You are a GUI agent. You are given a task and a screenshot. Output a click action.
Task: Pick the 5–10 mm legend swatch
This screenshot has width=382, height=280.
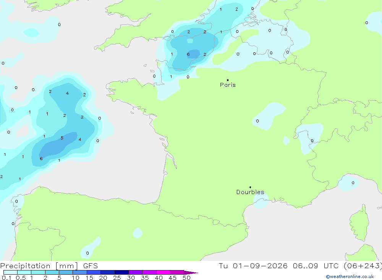(x=66, y=272)
